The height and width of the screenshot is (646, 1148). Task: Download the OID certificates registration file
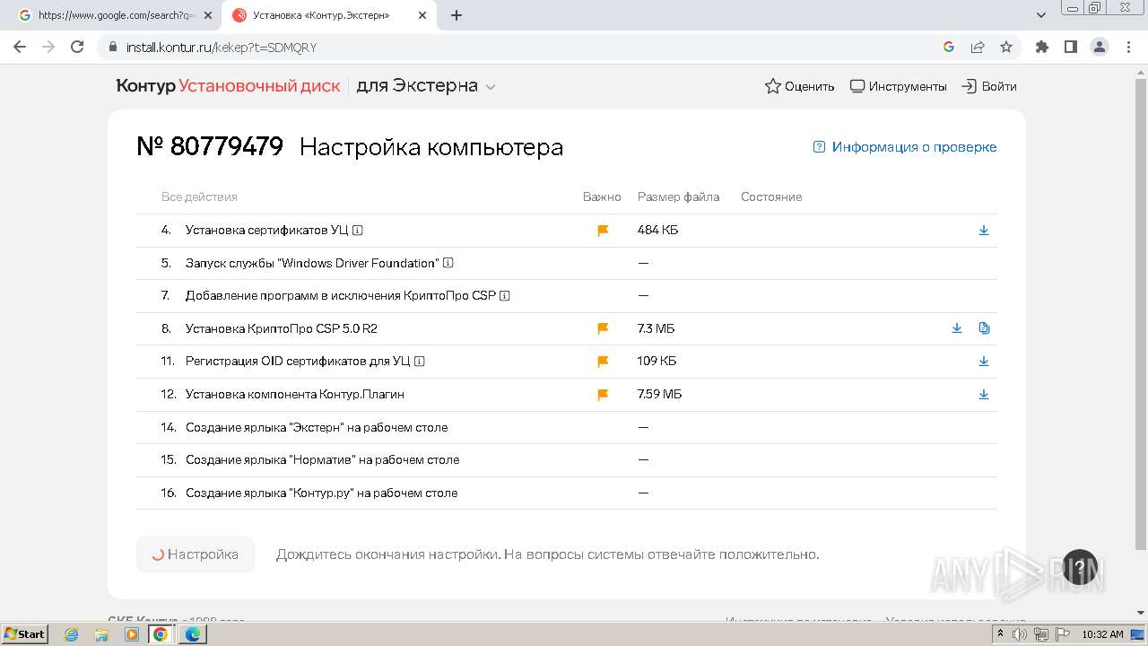click(x=984, y=362)
